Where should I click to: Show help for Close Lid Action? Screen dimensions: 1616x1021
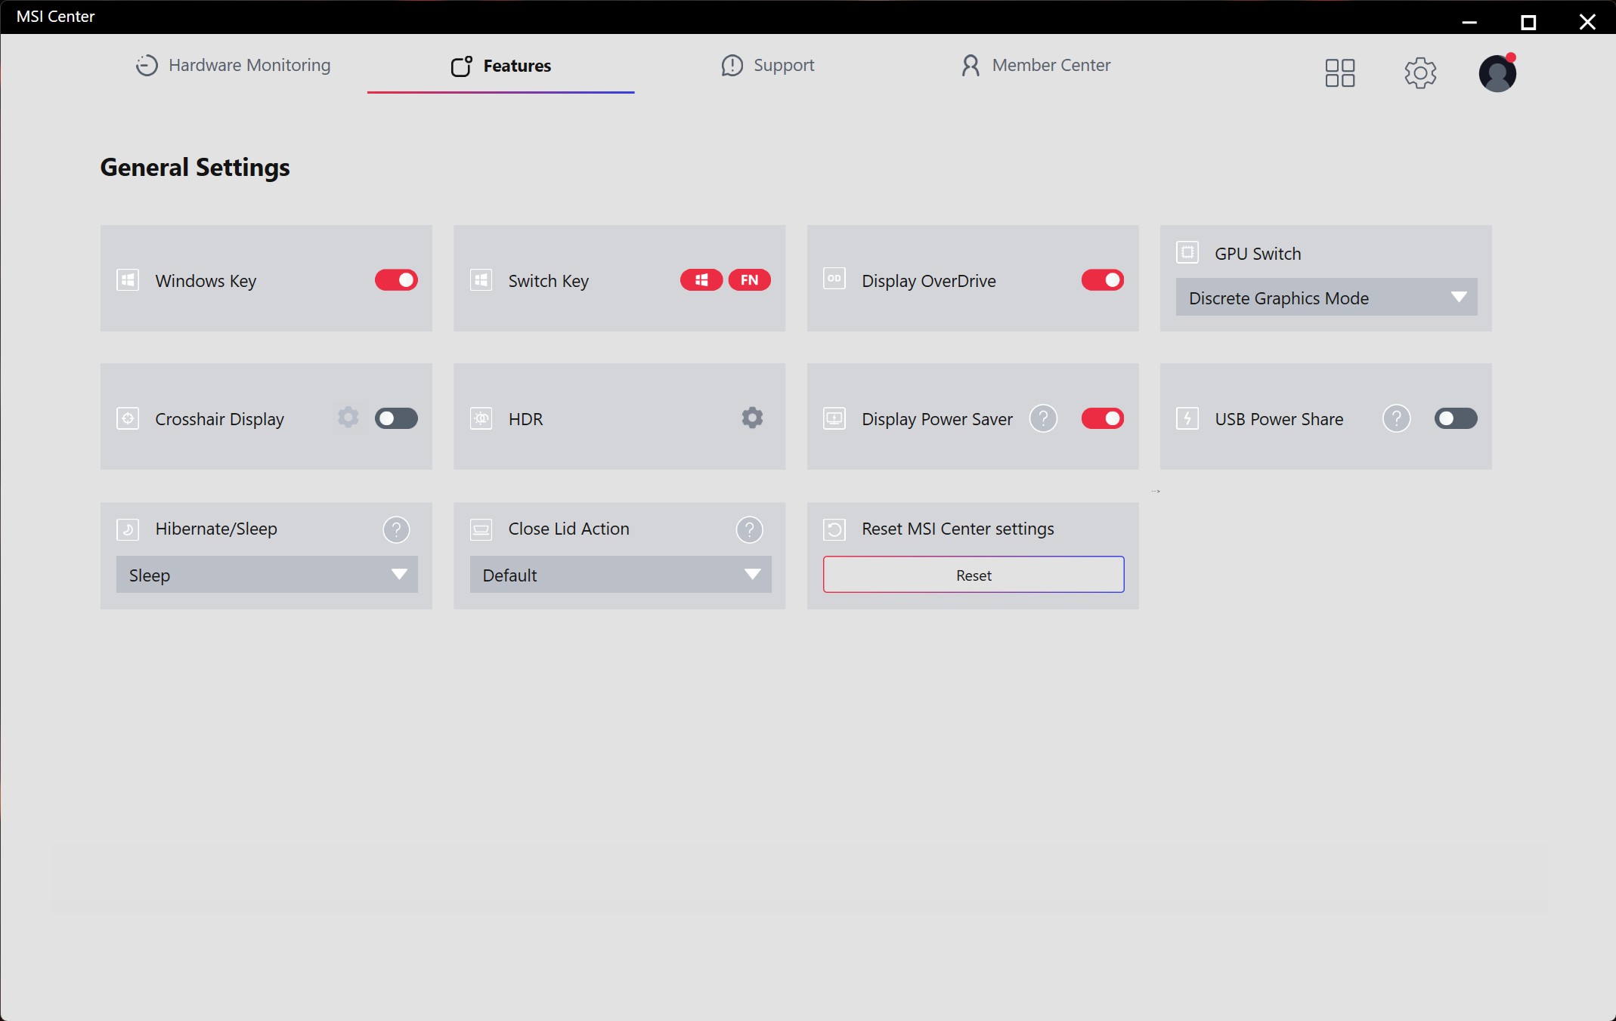tap(749, 529)
